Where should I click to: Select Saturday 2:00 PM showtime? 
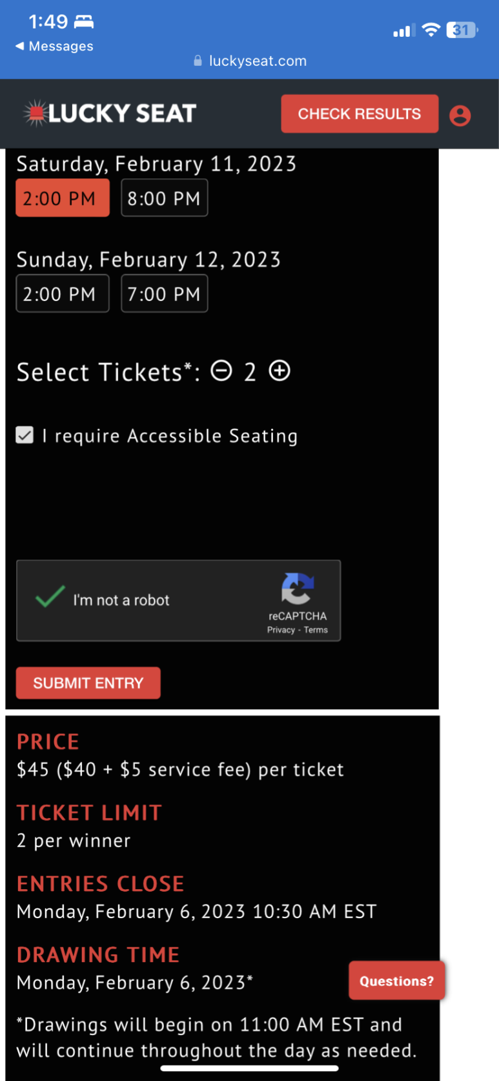[63, 198]
